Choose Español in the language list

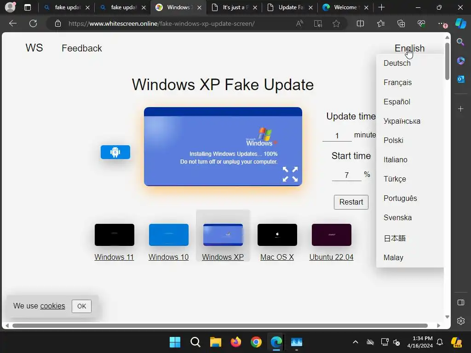tap(397, 102)
